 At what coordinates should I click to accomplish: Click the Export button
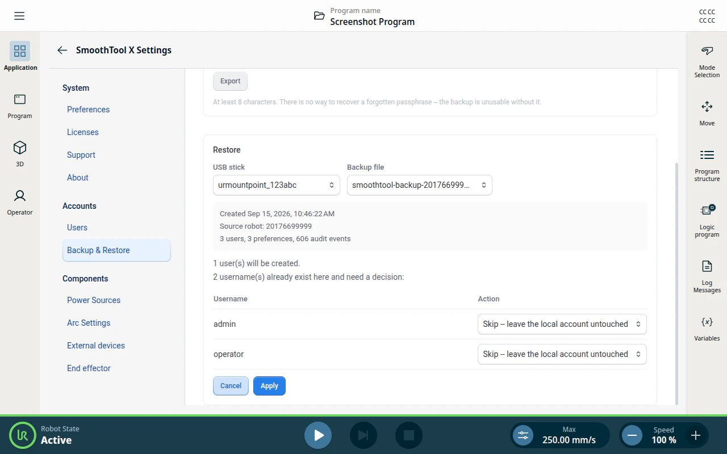point(230,81)
